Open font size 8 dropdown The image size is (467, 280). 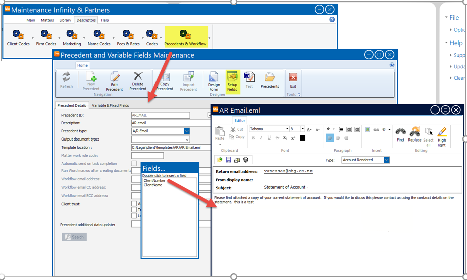303,129
